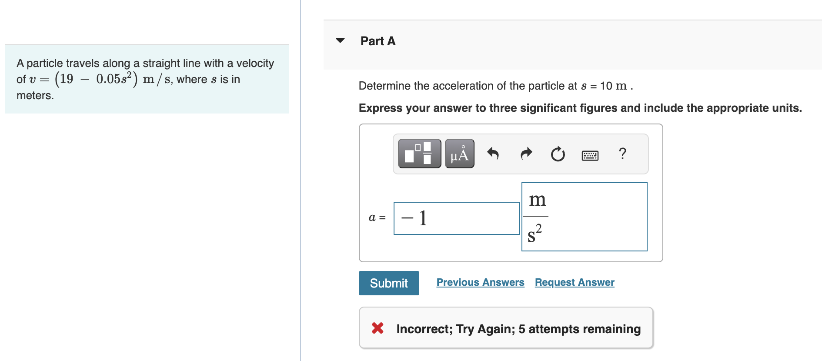Open help via the question mark icon

pos(622,154)
